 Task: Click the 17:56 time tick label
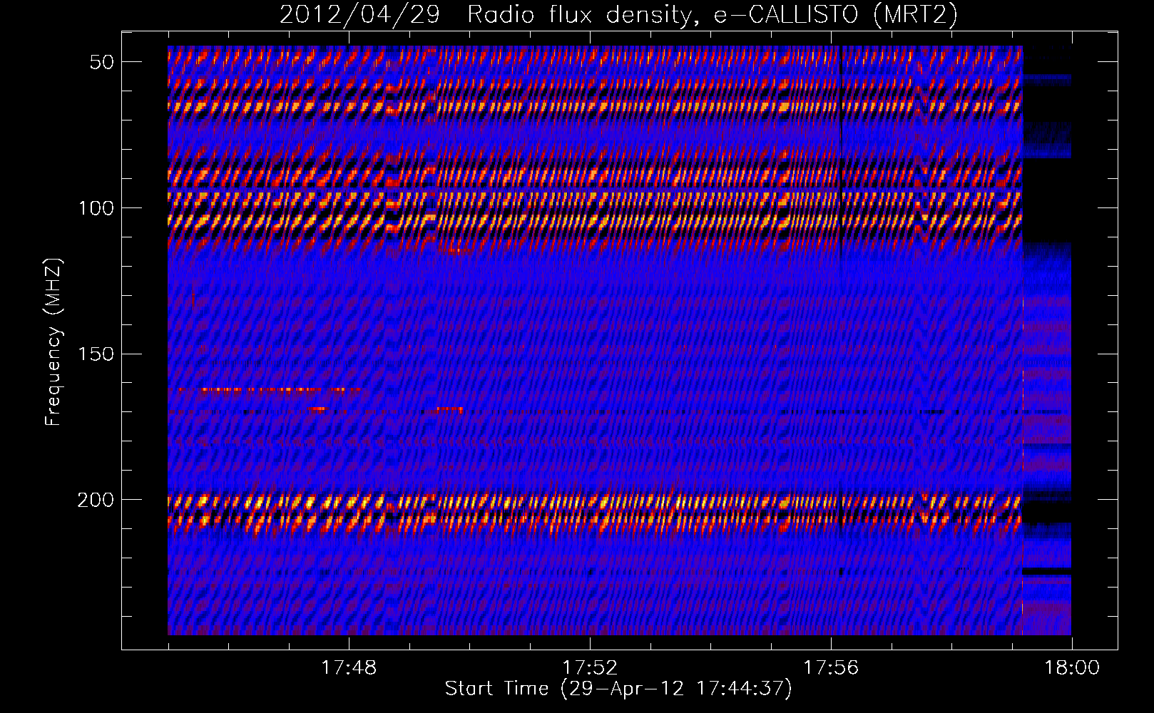(x=831, y=668)
